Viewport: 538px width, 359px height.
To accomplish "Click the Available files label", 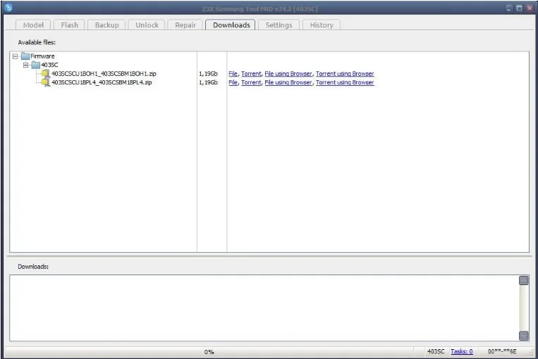I will coord(37,42).
